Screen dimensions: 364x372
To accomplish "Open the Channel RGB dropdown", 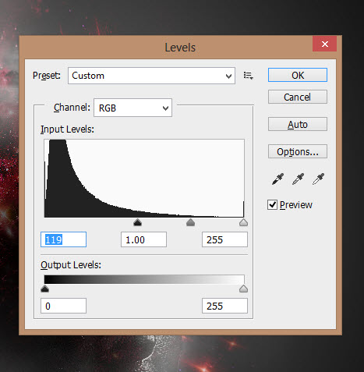I will tap(133, 108).
